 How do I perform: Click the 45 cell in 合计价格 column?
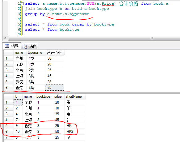[55, 76]
